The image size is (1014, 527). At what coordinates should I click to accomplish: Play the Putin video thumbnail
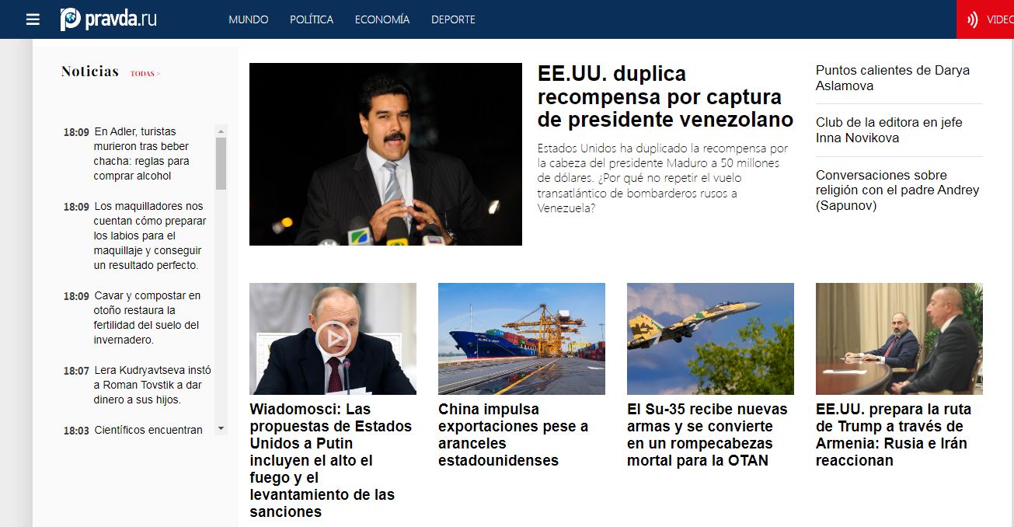333,339
